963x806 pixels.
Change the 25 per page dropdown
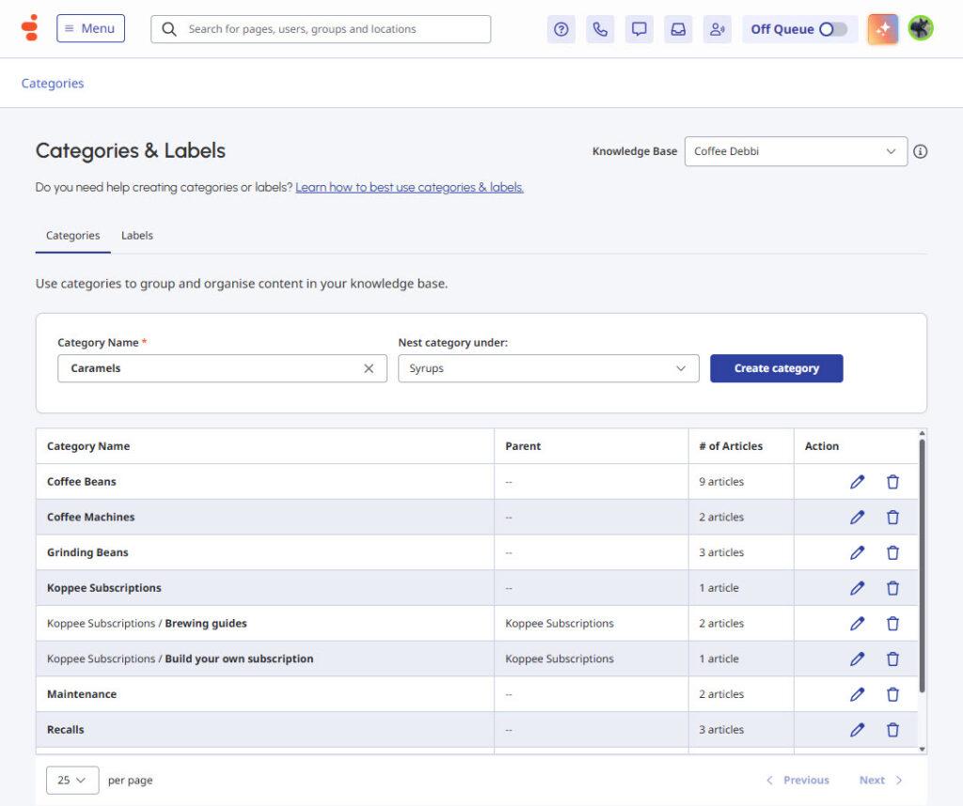pyautogui.click(x=72, y=780)
